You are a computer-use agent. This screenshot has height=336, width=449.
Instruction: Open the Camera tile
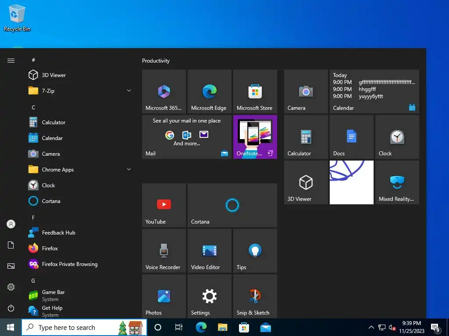pos(306,91)
